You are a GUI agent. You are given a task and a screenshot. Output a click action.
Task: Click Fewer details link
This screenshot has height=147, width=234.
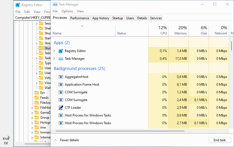(x=69, y=140)
